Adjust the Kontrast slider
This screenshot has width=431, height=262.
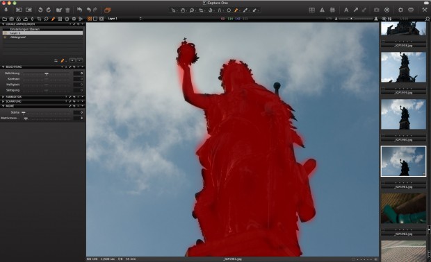pos(47,79)
